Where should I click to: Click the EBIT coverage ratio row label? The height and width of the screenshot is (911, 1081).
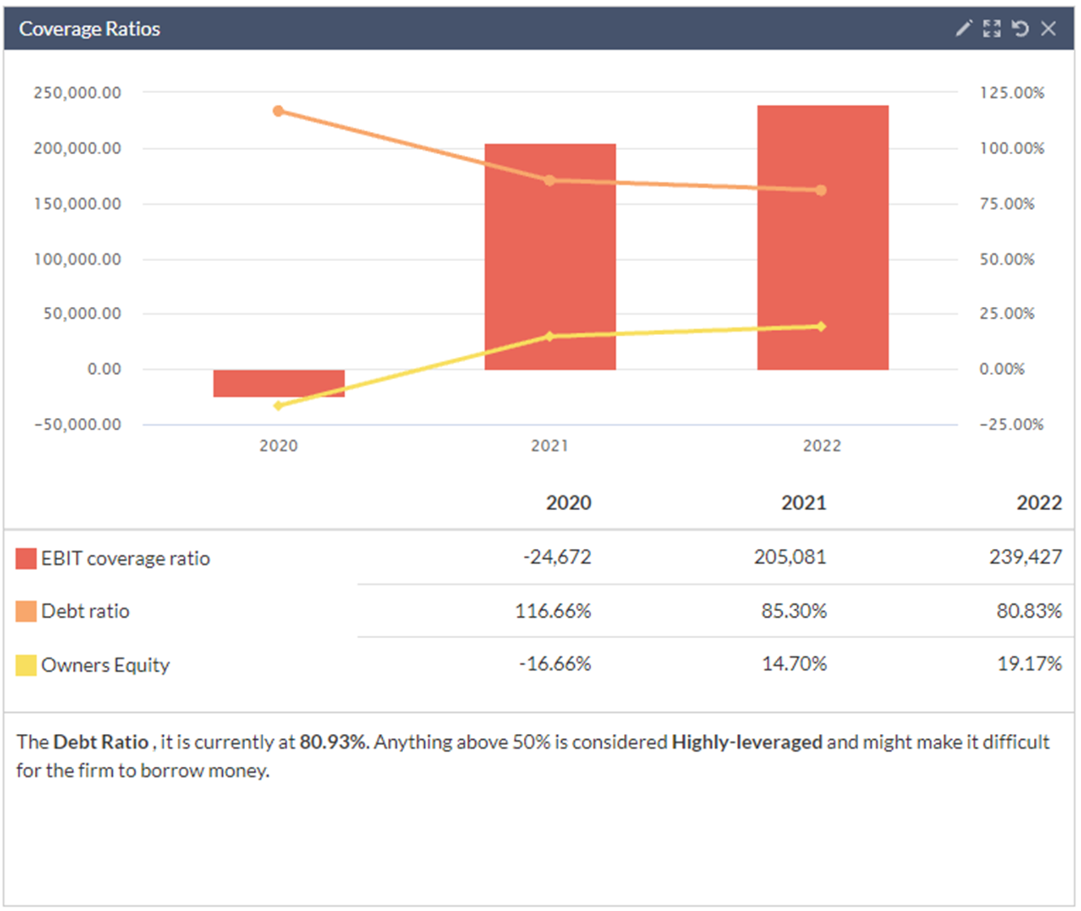click(125, 559)
